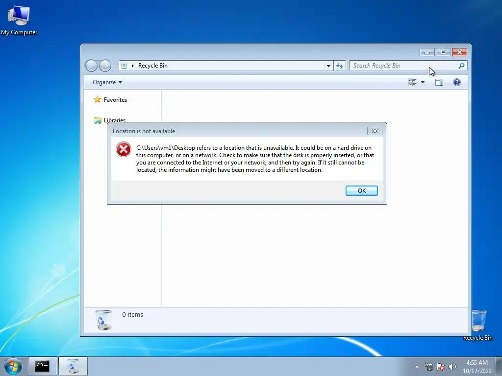Toggle the preview pane
This screenshot has width=502, height=376.
click(439, 82)
